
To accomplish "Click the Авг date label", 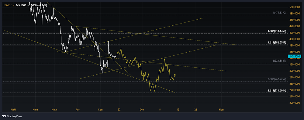I will tap(78, 110).
